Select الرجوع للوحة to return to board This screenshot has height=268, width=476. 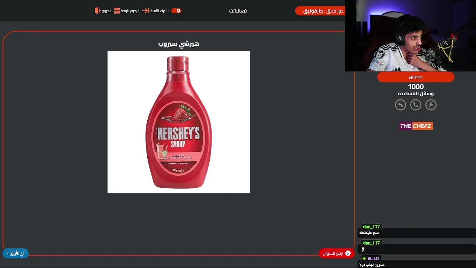126,11
